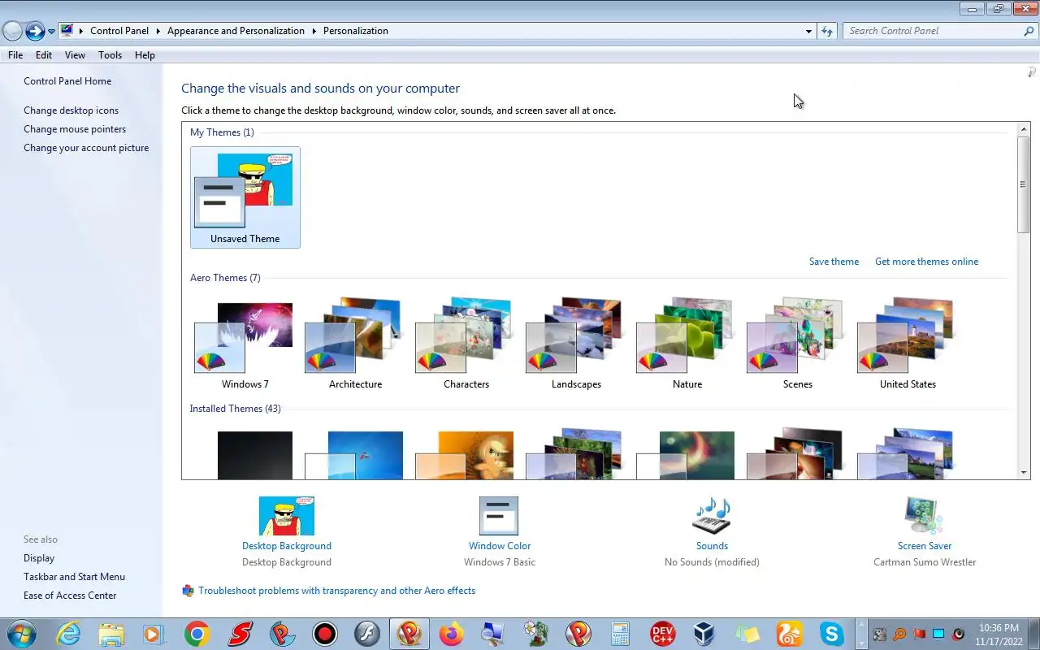Click the Control Panel breadcrumb
Screen dimensions: 1040x650
pyautogui.click(x=119, y=31)
